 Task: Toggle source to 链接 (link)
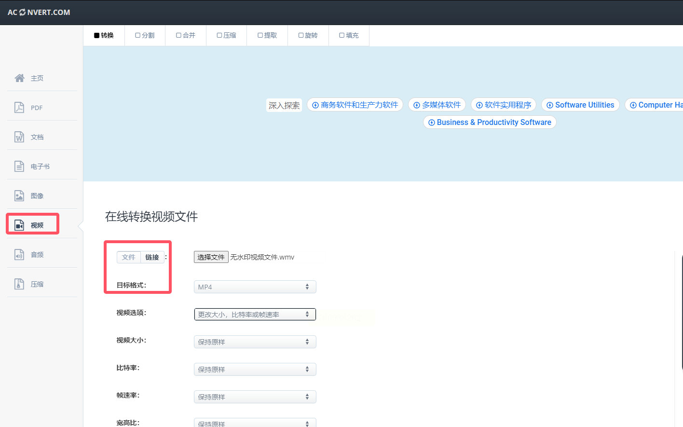152,258
